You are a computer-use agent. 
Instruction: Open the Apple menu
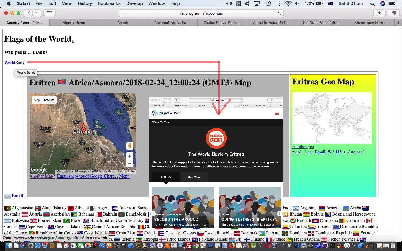coord(8,3)
